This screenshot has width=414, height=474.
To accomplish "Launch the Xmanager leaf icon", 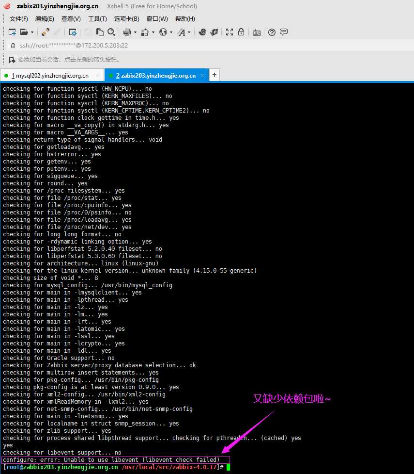I will coord(214,32).
